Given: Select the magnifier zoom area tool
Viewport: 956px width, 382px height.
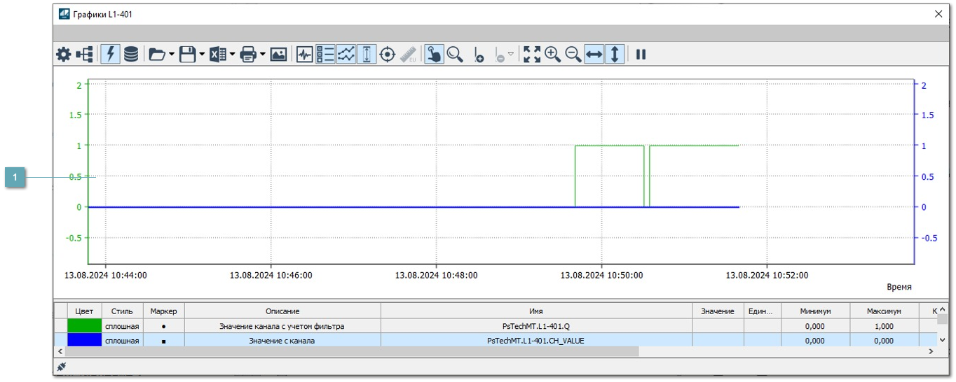Looking at the screenshot, I should (456, 55).
